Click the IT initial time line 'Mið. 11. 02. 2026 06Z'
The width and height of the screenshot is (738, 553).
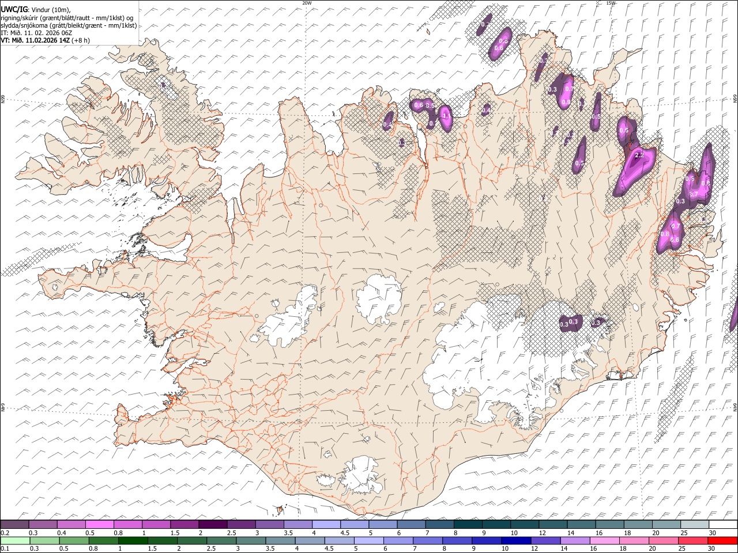tap(36, 33)
